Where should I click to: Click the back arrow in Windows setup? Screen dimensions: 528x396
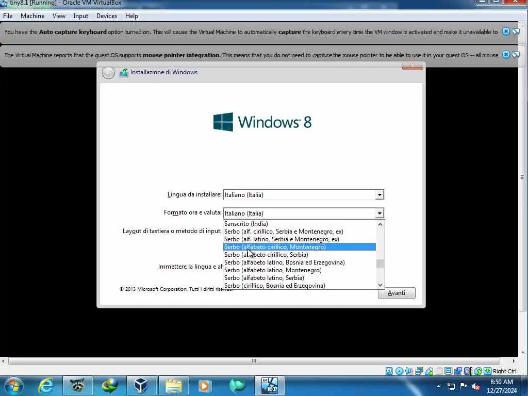pos(108,73)
